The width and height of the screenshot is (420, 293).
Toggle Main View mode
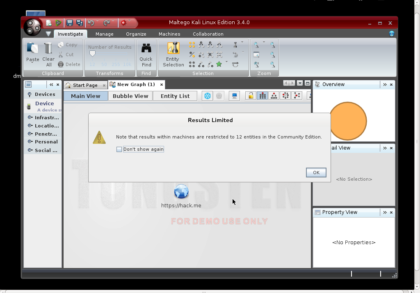click(86, 96)
